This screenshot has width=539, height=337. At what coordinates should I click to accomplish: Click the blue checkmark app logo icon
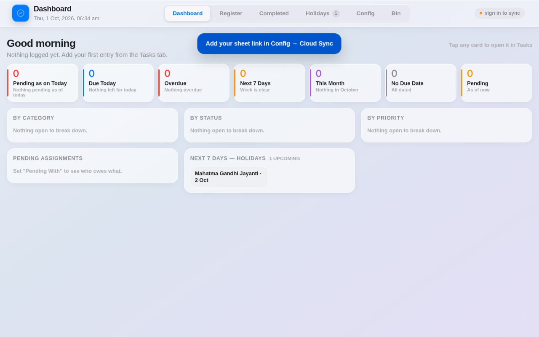click(21, 13)
